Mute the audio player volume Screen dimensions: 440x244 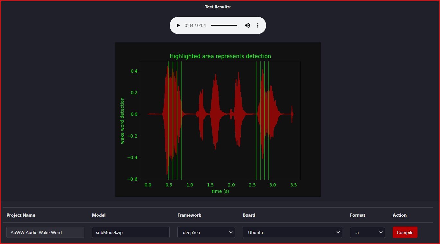click(247, 25)
